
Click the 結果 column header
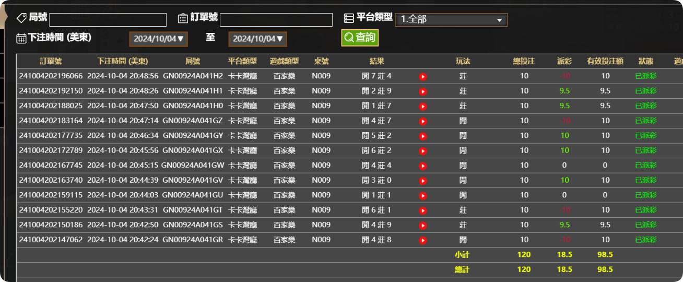pyautogui.click(x=376, y=61)
